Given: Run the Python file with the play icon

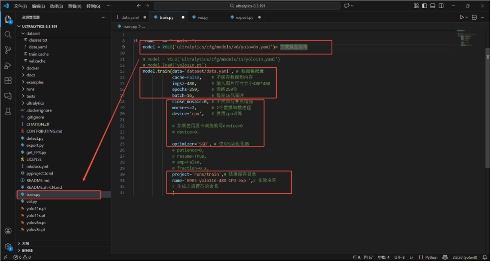Looking at the screenshot, I should click(462, 17).
